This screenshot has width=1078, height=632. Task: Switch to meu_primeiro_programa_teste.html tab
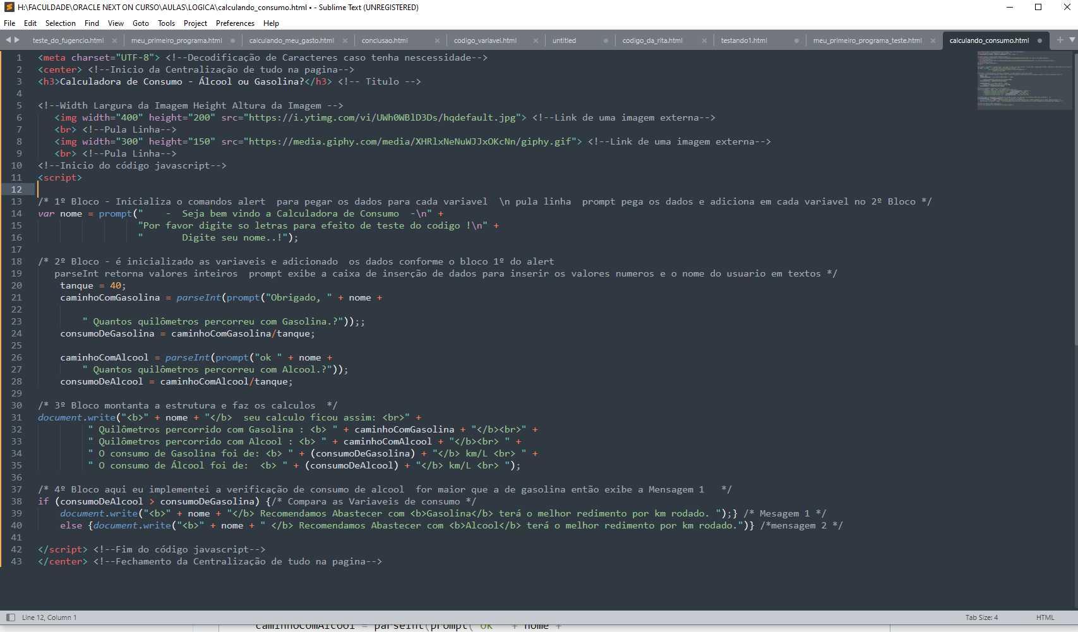(x=867, y=40)
